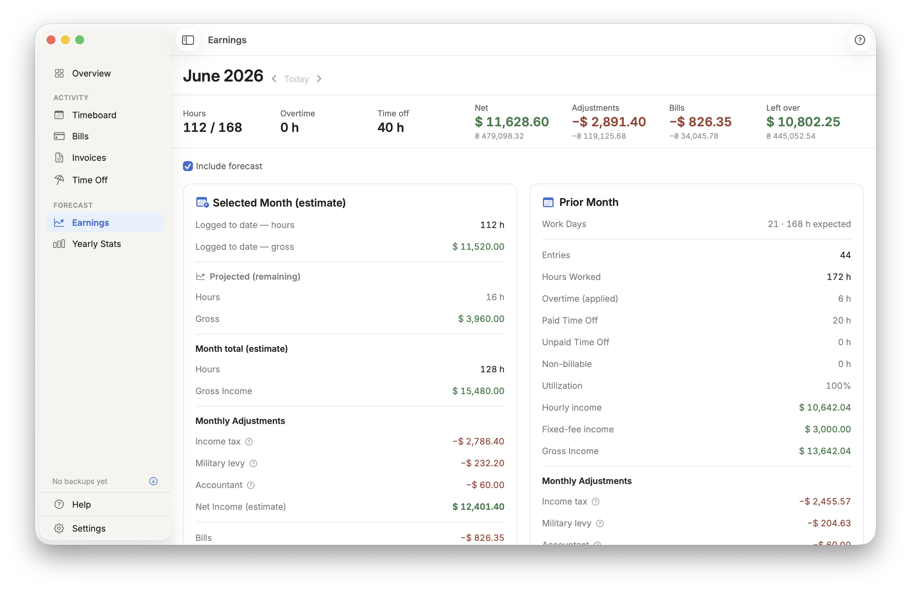The height and width of the screenshot is (591, 911).
Task: Click the 'Prior Month' card title
Action: pyautogui.click(x=589, y=202)
